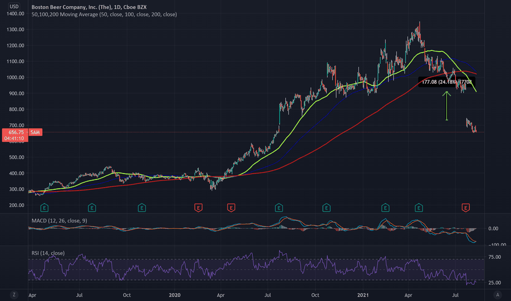Click the 1000.00 price axis label
Screen dimensions: 511x301
pyautogui.click(x=15, y=78)
